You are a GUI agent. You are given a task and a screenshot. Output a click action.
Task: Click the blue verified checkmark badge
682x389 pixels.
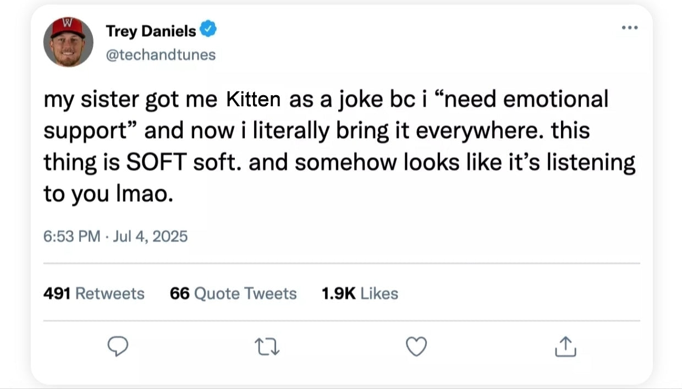coord(208,30)
